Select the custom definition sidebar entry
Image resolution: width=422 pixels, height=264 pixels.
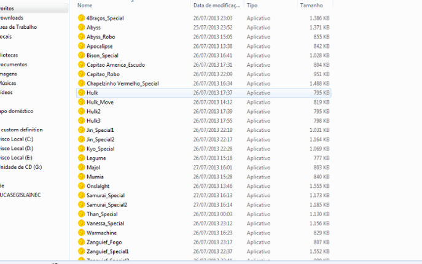(21, 130)
